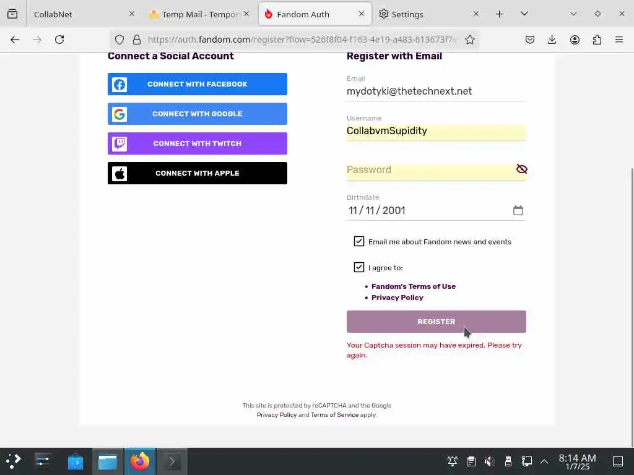Image resolution: width=634 pixels, height=475 pixels.
Task: Open Fandom's Terms of Use link
Action: [x=413, y=286]
